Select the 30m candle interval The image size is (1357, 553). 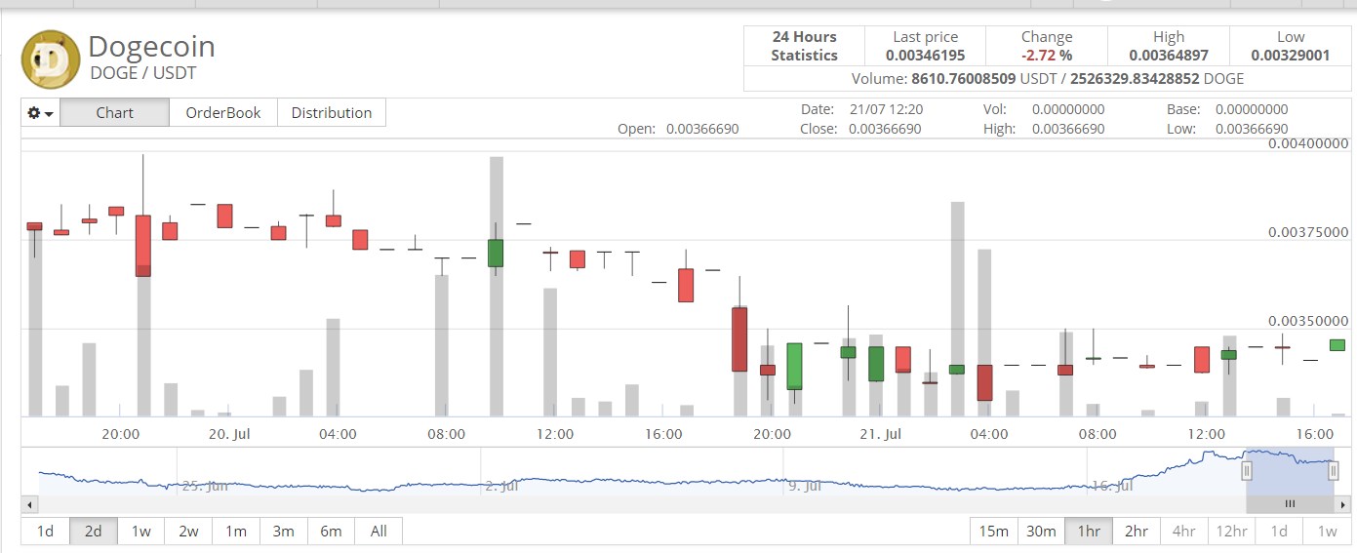coord(1041,532)
